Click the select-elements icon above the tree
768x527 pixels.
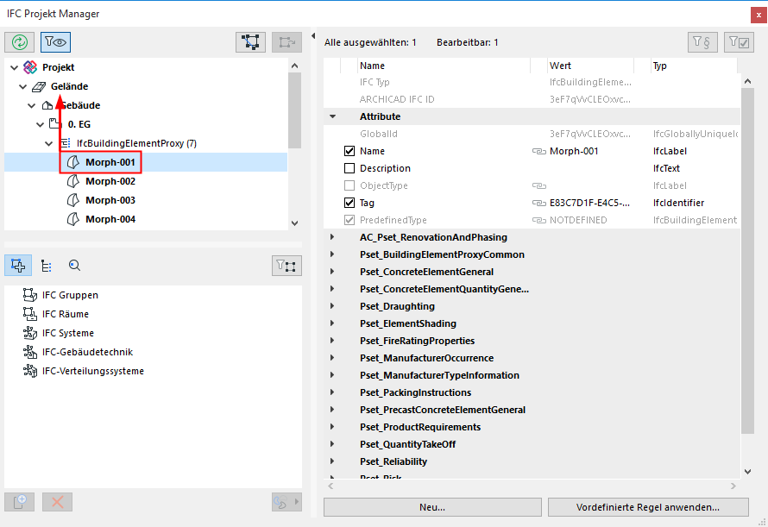tap(251, 42)
